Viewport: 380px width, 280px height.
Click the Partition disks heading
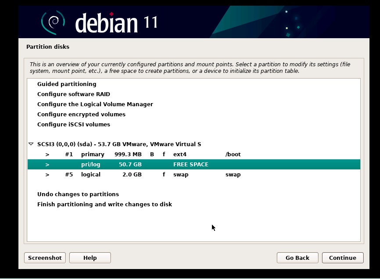coord(48,47)
